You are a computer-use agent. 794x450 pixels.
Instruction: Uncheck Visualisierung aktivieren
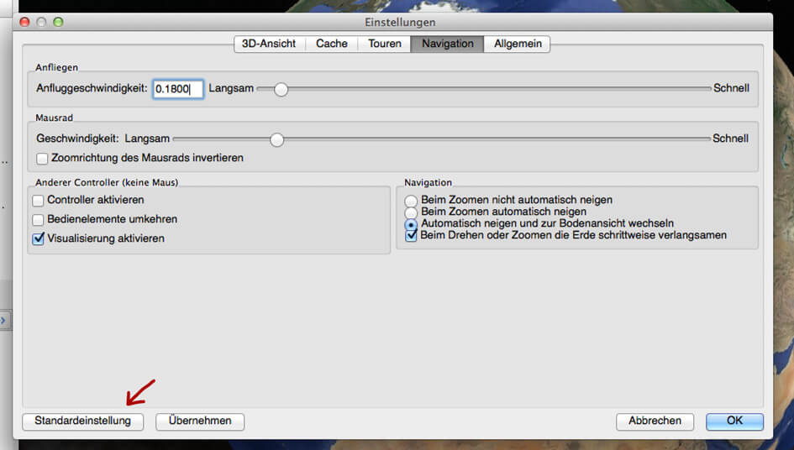point(38,239)
